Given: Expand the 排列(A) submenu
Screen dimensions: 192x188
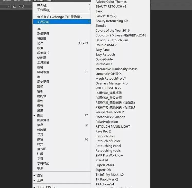Looking at the screenshot, I should pyautogui.click(x=62, y=5).
